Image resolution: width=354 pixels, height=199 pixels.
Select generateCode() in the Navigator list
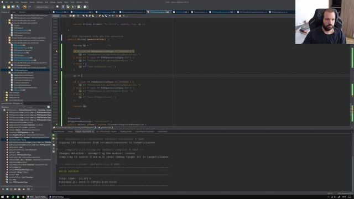pos(18,140)
